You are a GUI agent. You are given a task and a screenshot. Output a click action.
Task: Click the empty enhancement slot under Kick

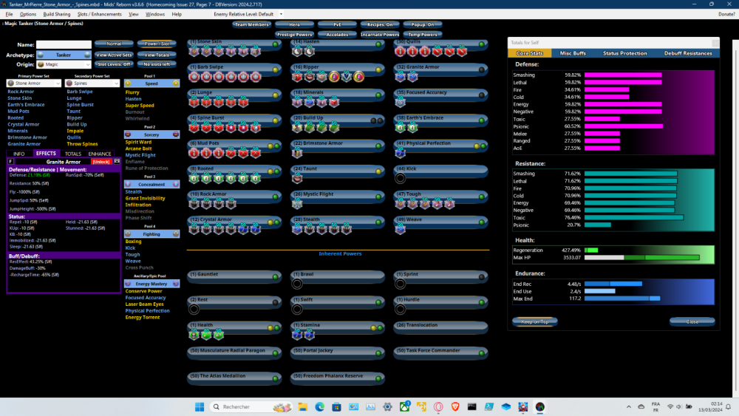401,178
